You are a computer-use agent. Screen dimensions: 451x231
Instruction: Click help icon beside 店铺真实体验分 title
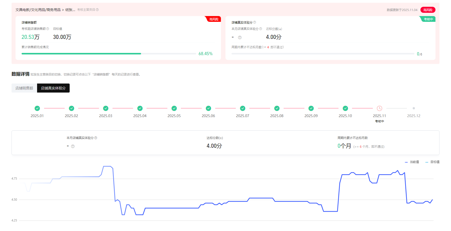click(255, 22)
